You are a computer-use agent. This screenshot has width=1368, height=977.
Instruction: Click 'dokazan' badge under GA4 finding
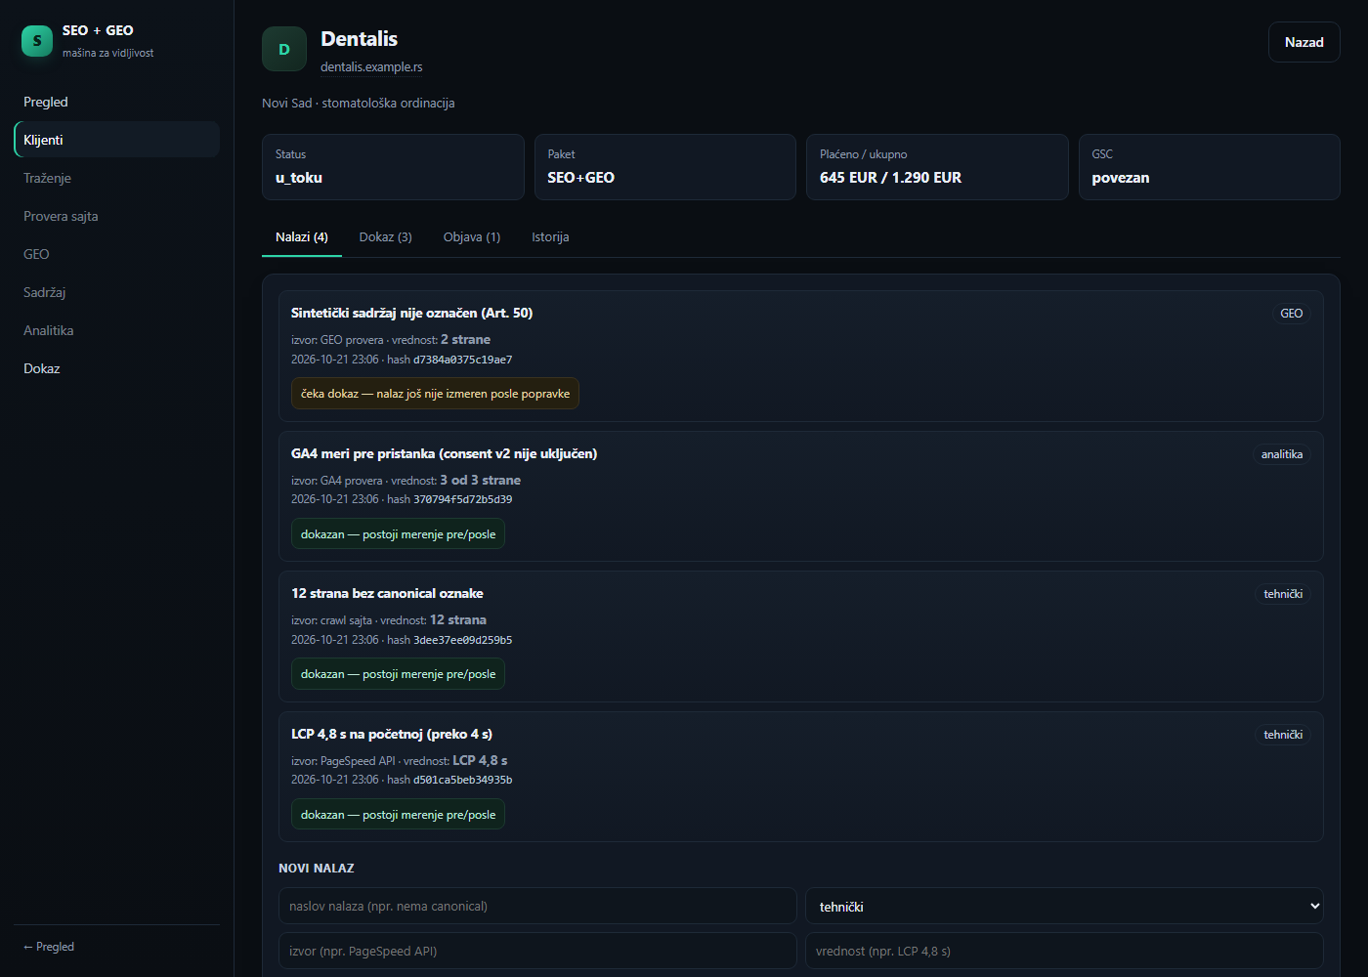[x=398, y=534]
